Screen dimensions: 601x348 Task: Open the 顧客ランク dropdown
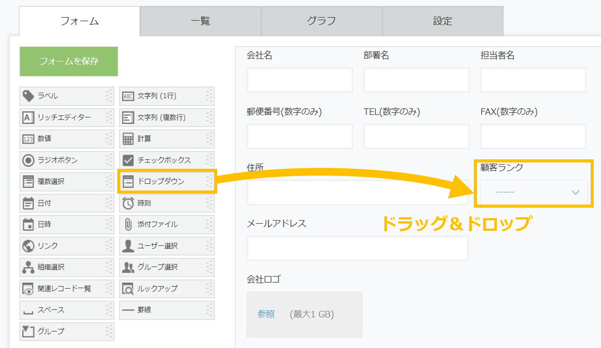[x=534, y=192]
